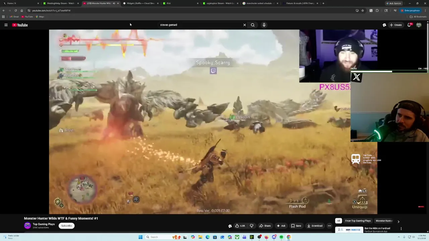This screenshot has width=429, height=241.
Task: Go to the YouTube home logo
Action: point(20,25)
